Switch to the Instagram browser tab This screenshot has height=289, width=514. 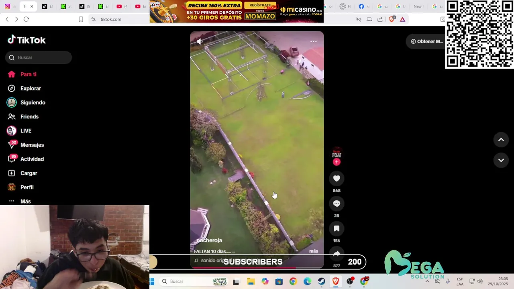(10, 6)
